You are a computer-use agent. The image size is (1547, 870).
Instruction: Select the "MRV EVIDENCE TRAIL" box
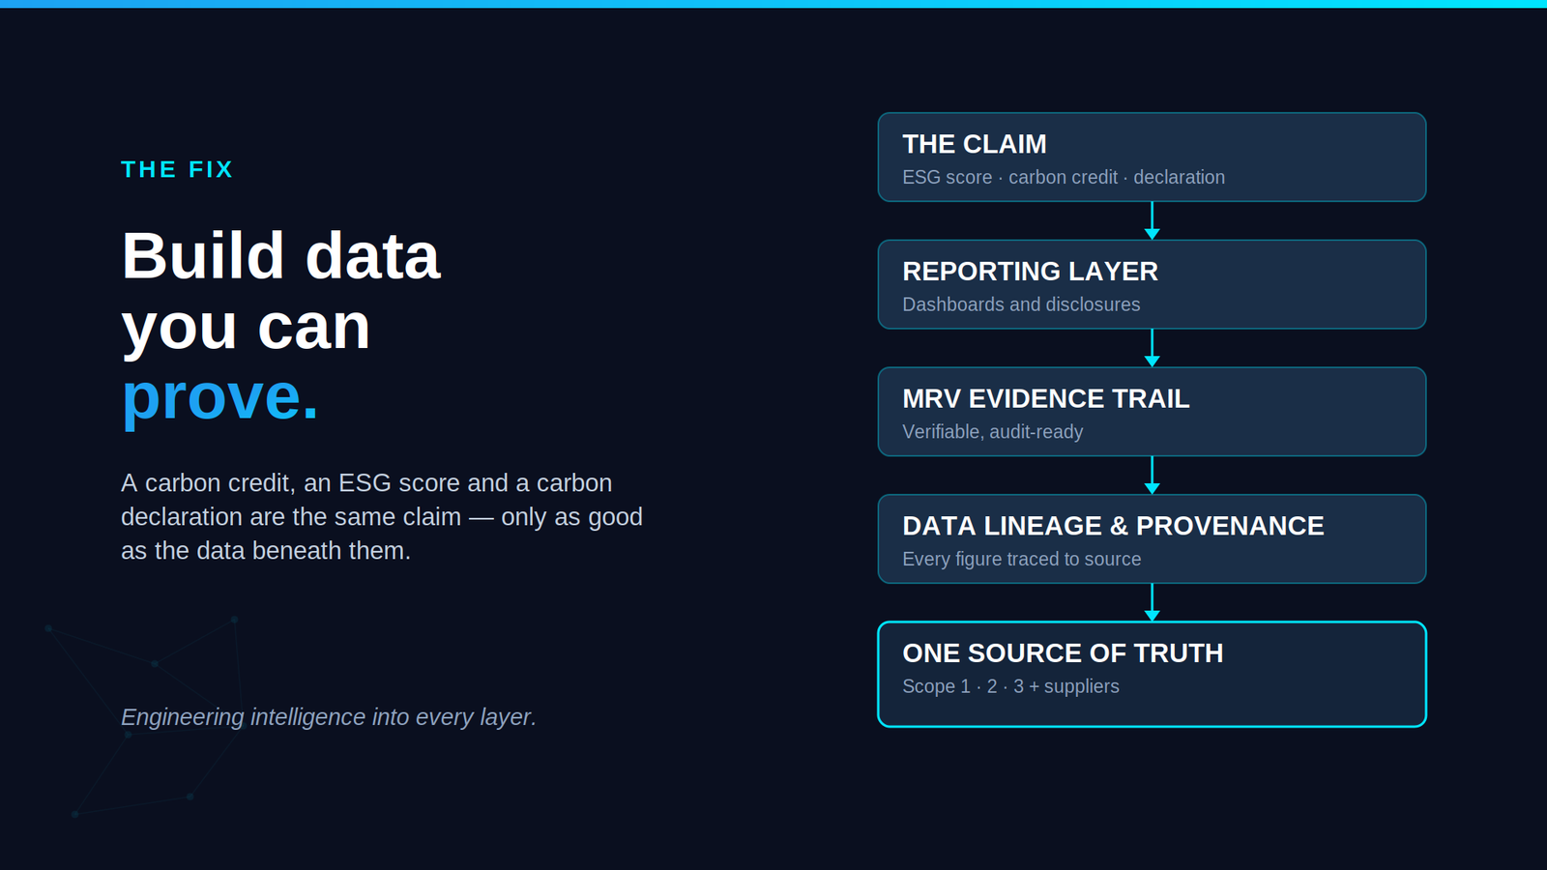click(1152, 412)
